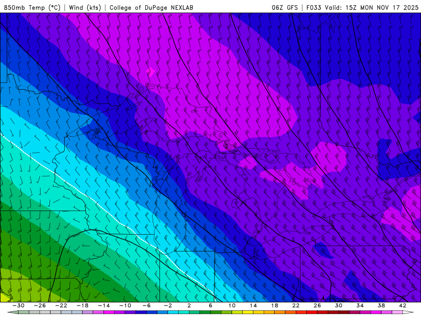
Task: Click the '06Z GFS' model run label
Action: [285, 7]
